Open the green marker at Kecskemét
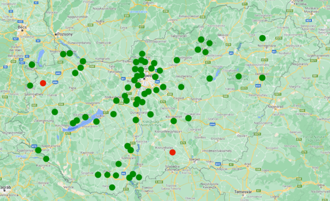The image size is (330, 201). [174, 121]
